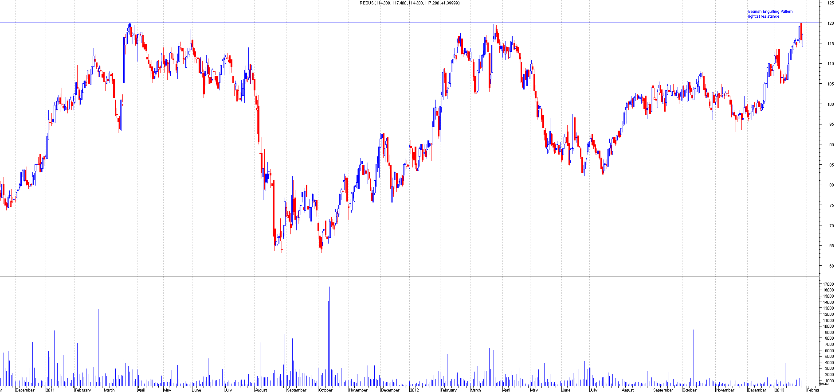The image size is (835, 392).
Task: Click the 2011 year label on time axis
Action: pyautogui.click(x=50, y=390)
